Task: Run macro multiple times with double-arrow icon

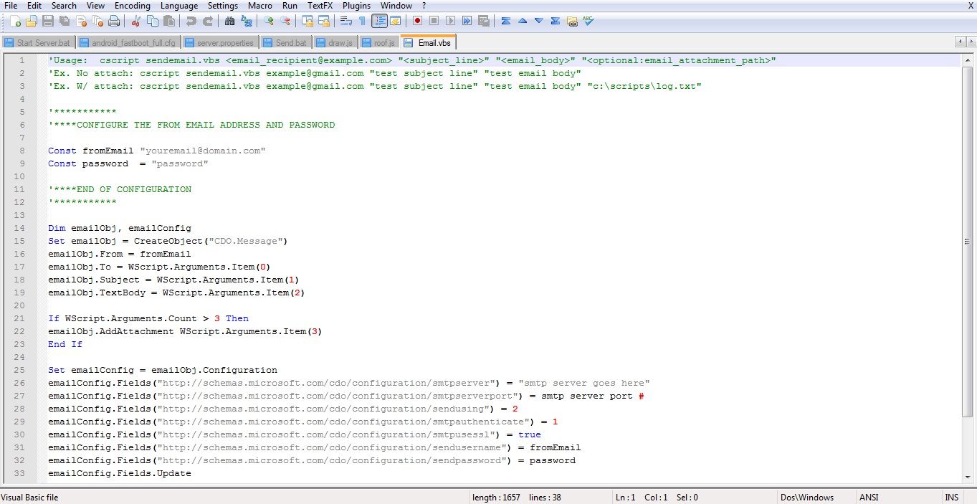Action: point(467,22)
